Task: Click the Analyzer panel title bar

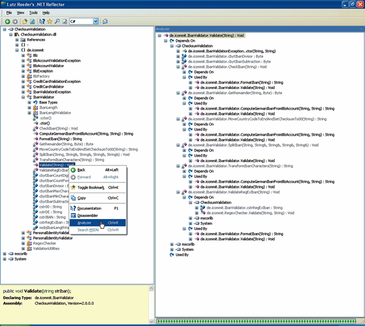Action: (x=259, y=29)
